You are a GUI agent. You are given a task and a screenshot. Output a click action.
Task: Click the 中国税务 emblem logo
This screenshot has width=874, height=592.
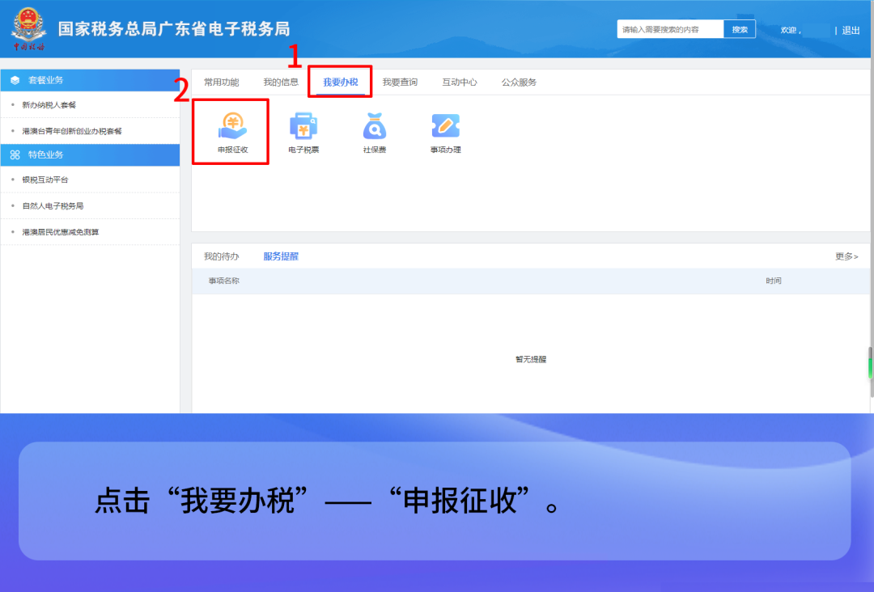pyautogui.click(x=28, y=29)
